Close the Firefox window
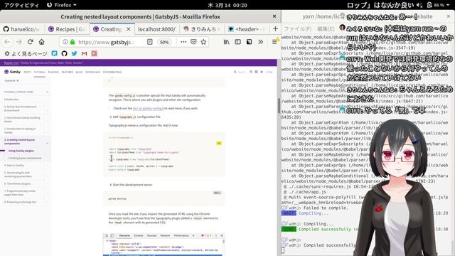This screenshot has height=256, width=455. [x=274, y=16]
